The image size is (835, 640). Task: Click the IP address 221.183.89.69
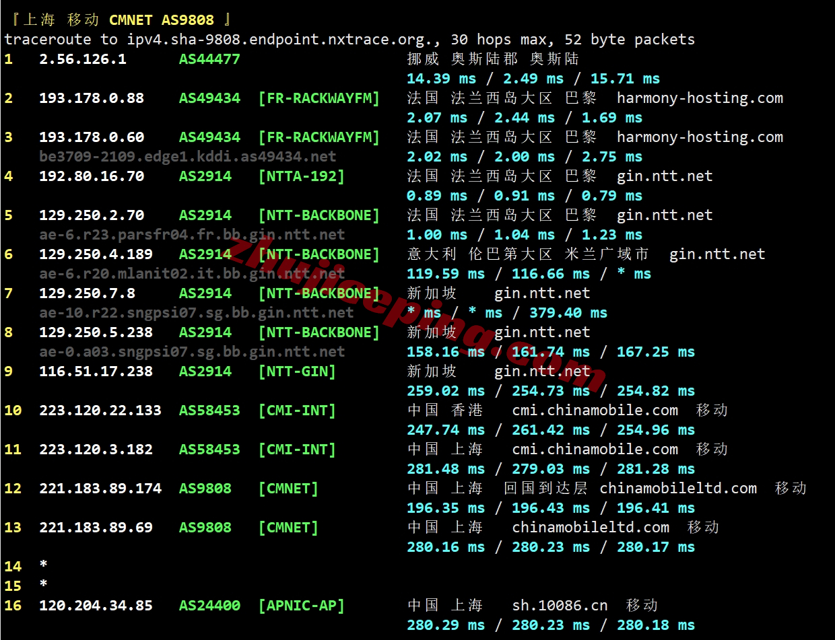(x=96, y=528)
